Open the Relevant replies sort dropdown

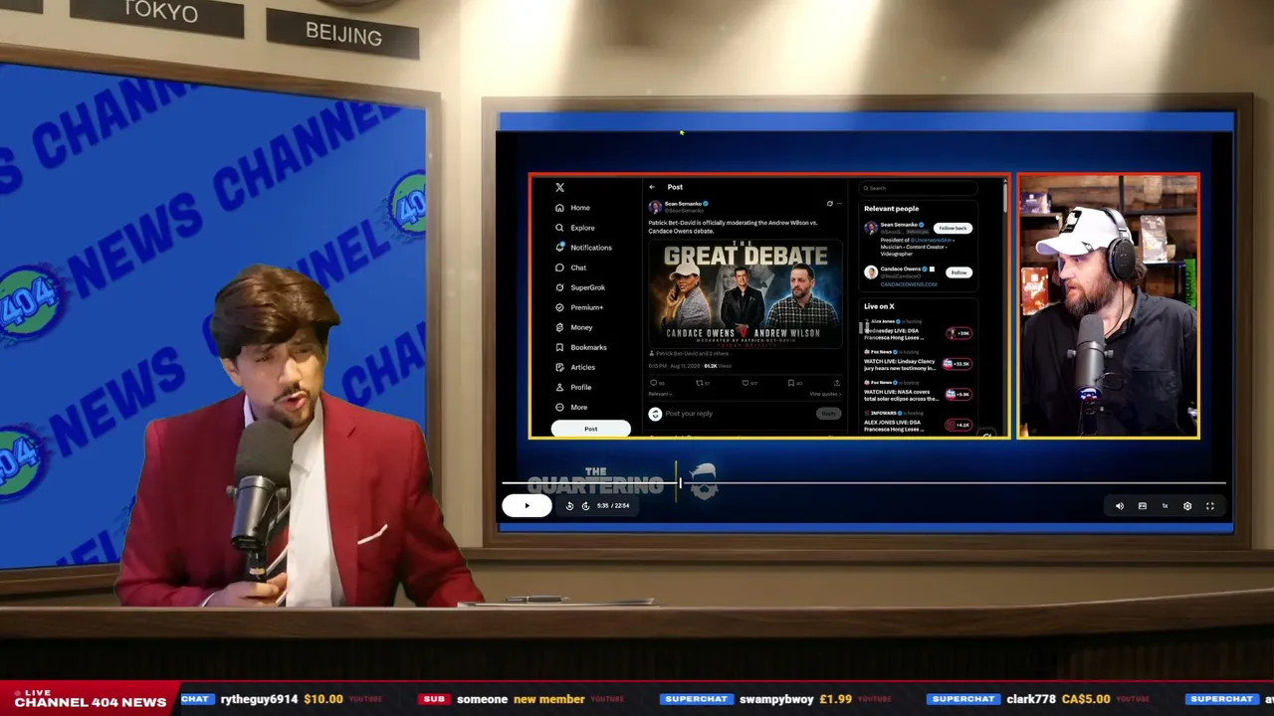660,394
